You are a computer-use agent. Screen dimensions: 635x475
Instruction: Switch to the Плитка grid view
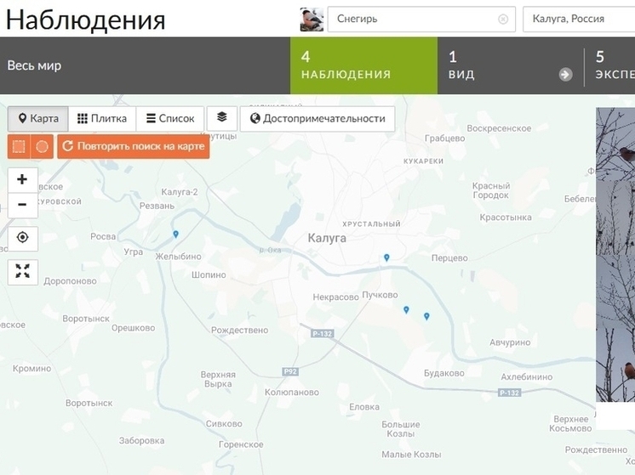point(102,118)
